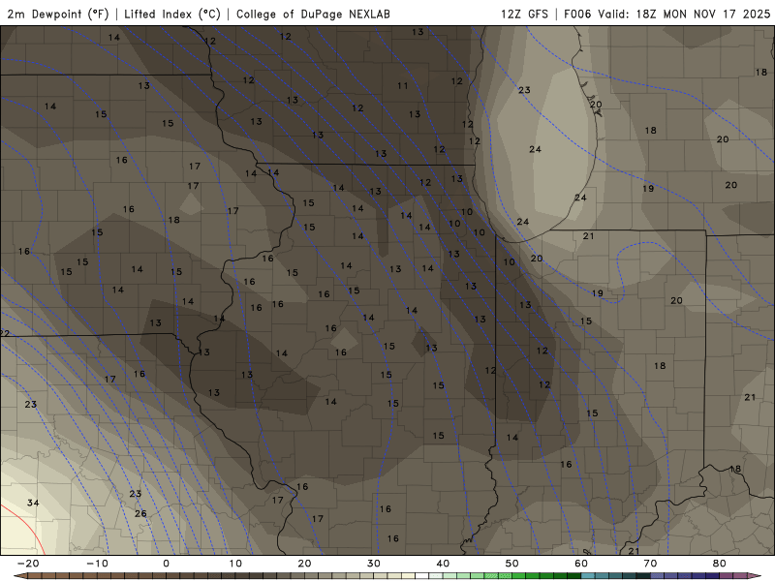Viewport: 775px width, 581px height.
Task: Click the 80 tick label on the color scale
Action: pos(720,564)
